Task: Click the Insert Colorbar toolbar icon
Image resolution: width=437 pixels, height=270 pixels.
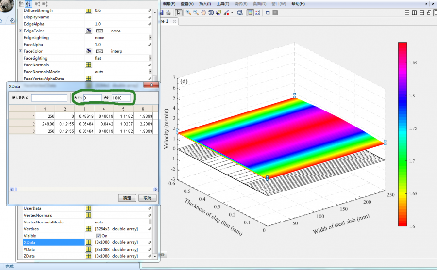Action: pyautogui.click(x=250, y=13)
